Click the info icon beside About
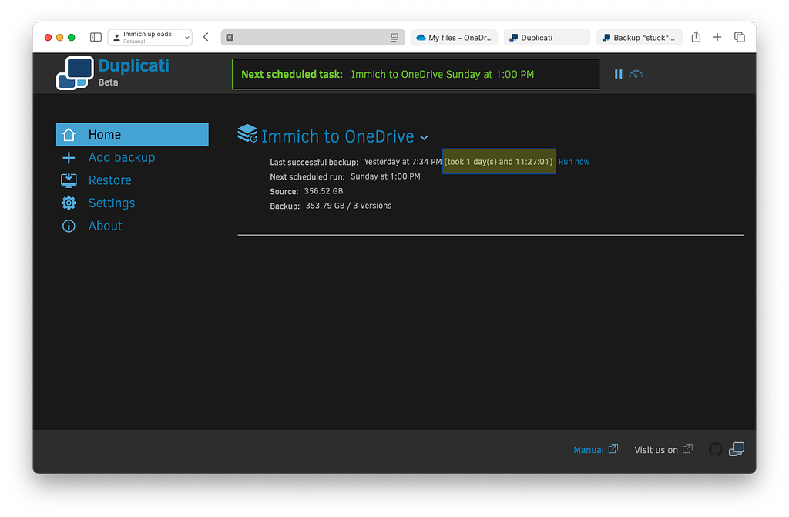789x517 pixels. pyautogui.click(x=70, y=226)
